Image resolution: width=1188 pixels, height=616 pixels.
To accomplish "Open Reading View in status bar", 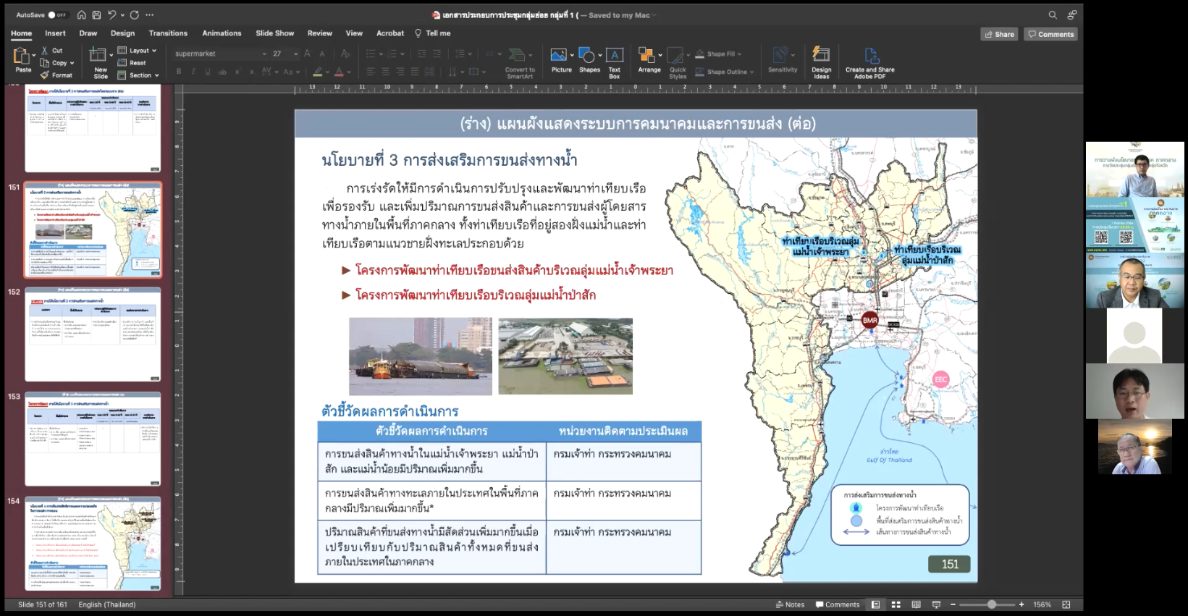I will (916, 604).
